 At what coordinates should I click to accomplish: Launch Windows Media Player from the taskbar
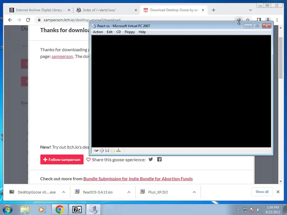[42, 209]
